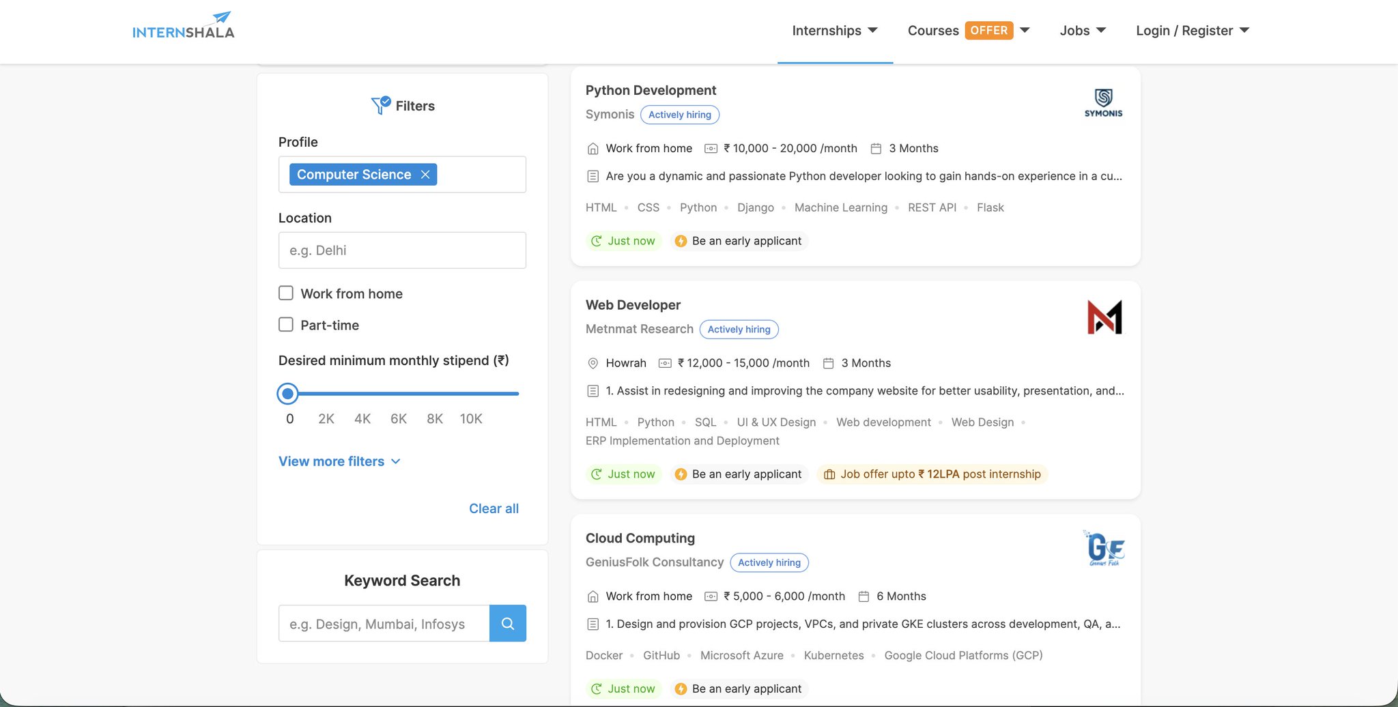Viewport: 1398px width, 707px height.
Task: Click description icon in Web Developer listing
Action: tap(593, 391)
